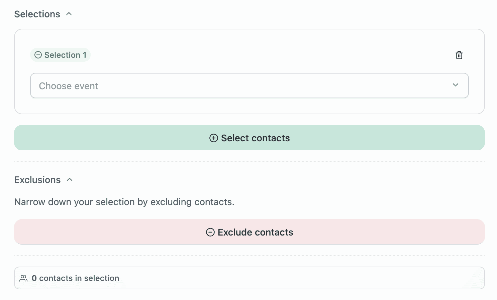Click empty space right of Selection 1 badge
497x300 pixels.
[x=268, y=55]
